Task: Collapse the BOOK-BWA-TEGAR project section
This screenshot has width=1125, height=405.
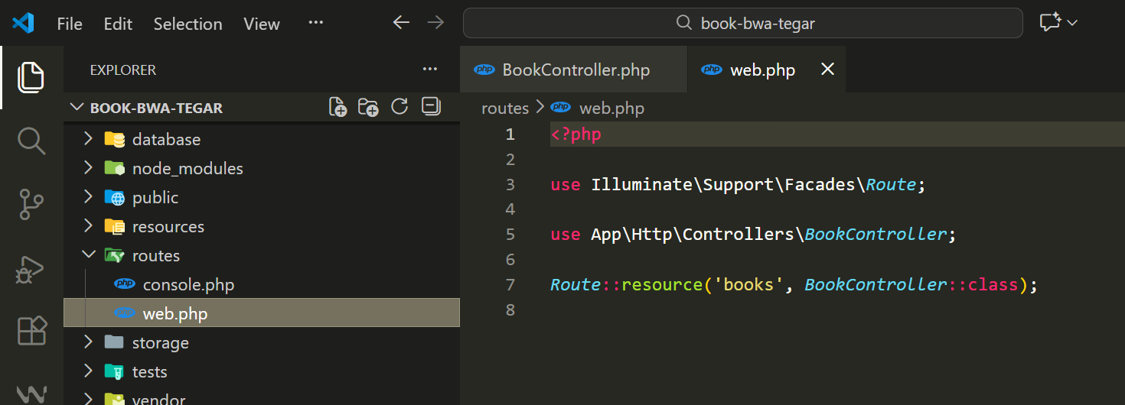Action: [156, 108]
